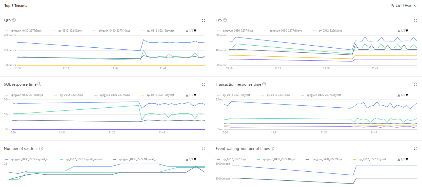Toggle qy_0512_322:12:qytest in Transaction response time legend

coord(236,95)
